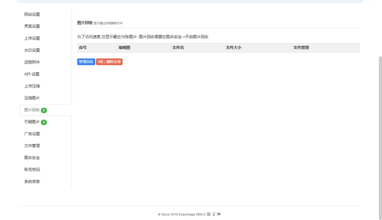Select the API 设置 menu item

pos(31,74)
